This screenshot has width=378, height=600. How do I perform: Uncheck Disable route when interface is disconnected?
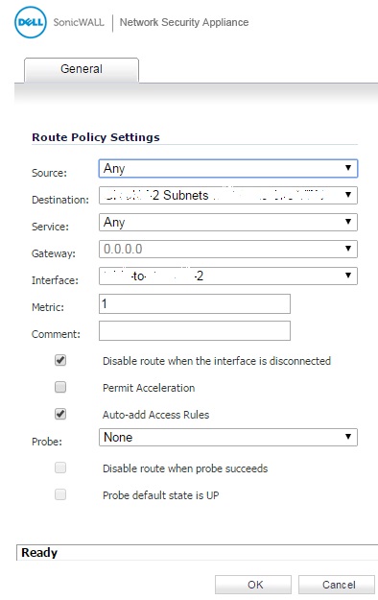60,360
